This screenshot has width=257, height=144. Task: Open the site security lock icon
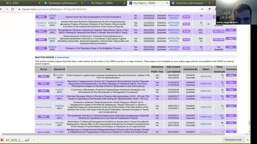click(x=20, y=9)
